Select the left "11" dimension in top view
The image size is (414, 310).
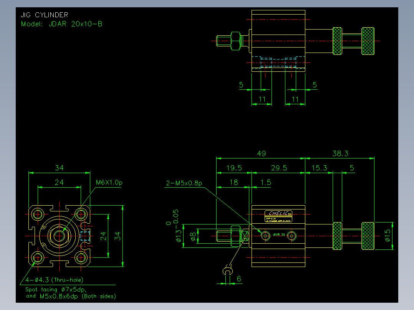(262, 99)
